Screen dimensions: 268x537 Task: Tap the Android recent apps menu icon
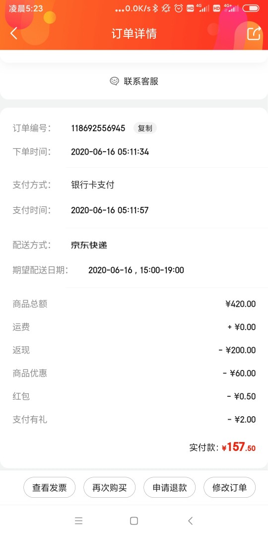[78, 521]
